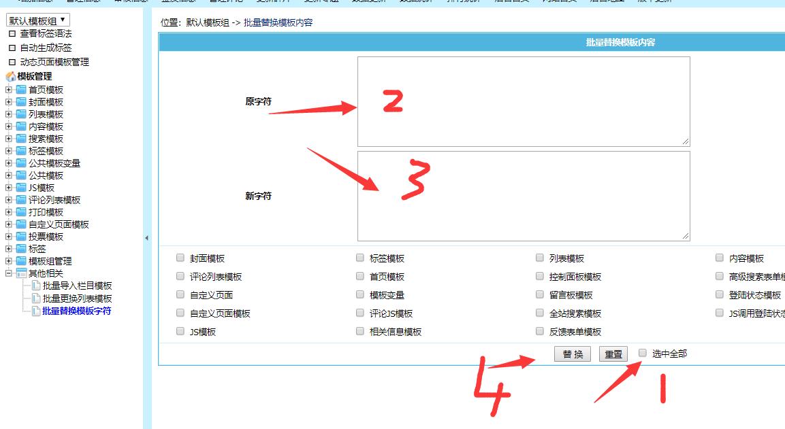Click inside the 原字符 text area
785x429 pixels.
523,101
